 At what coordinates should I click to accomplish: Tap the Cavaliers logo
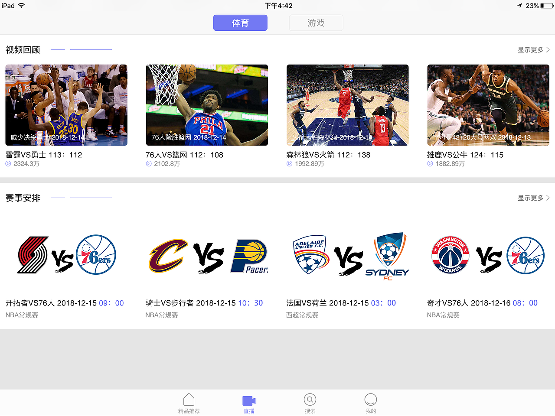[x=168, y=256]
